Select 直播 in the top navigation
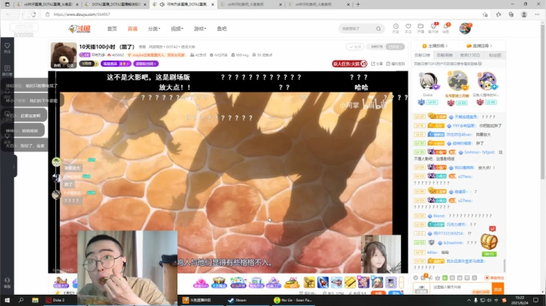 [132, 29]
